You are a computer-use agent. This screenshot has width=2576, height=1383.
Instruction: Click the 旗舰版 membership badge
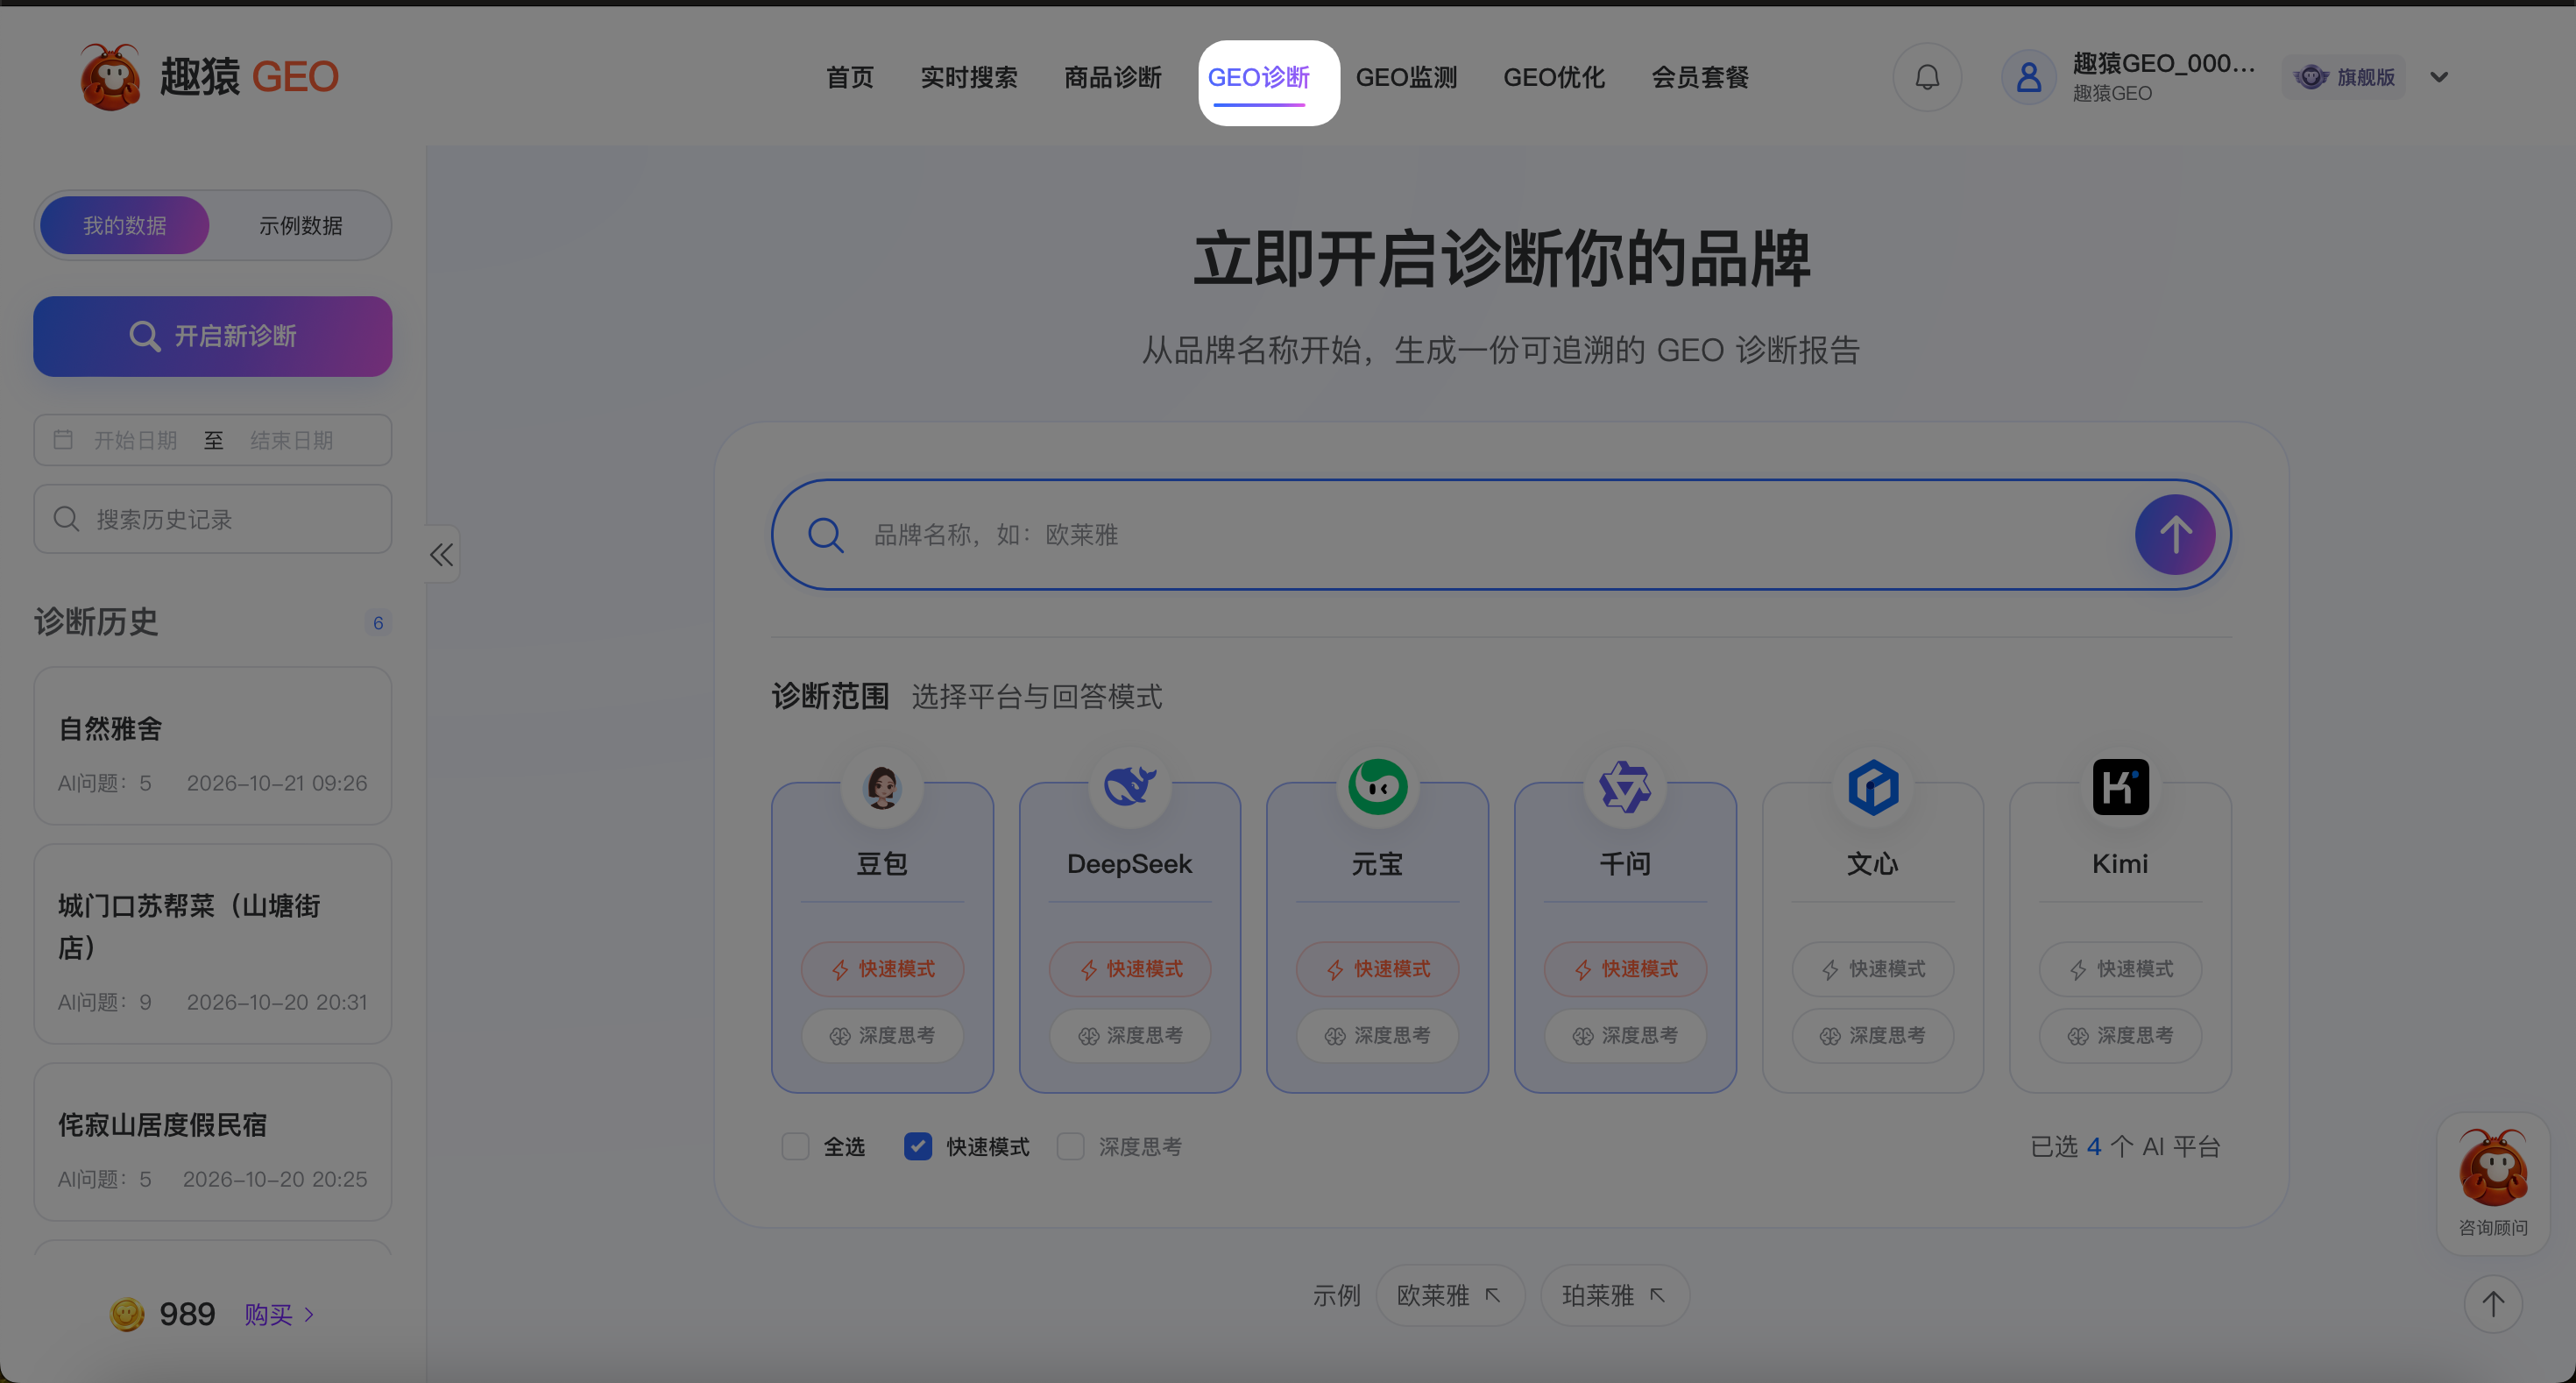tap(2345, 77)
